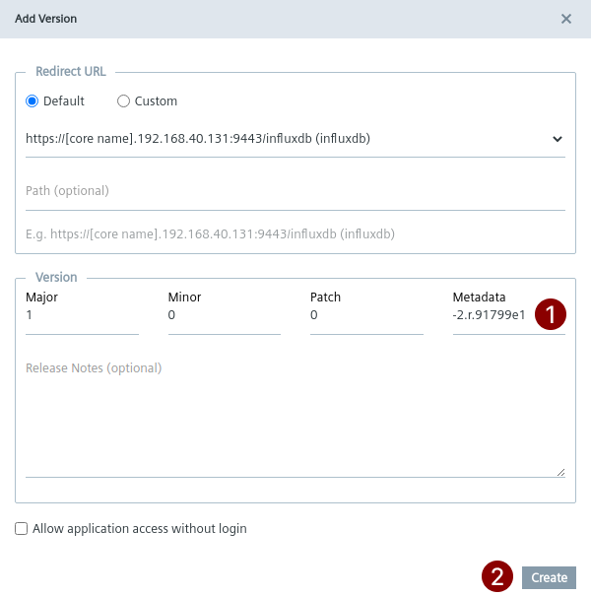
Task: Click the Major version number field
Action: pos(82,316)
